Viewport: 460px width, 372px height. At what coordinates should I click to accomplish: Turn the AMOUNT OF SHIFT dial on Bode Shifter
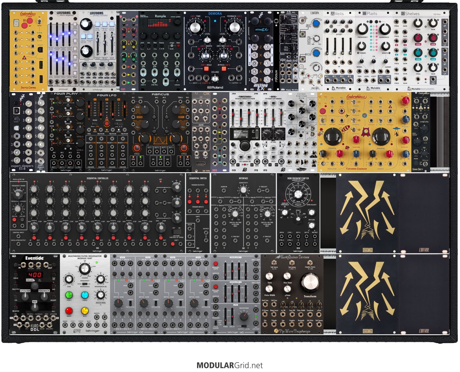click(298, 194)
